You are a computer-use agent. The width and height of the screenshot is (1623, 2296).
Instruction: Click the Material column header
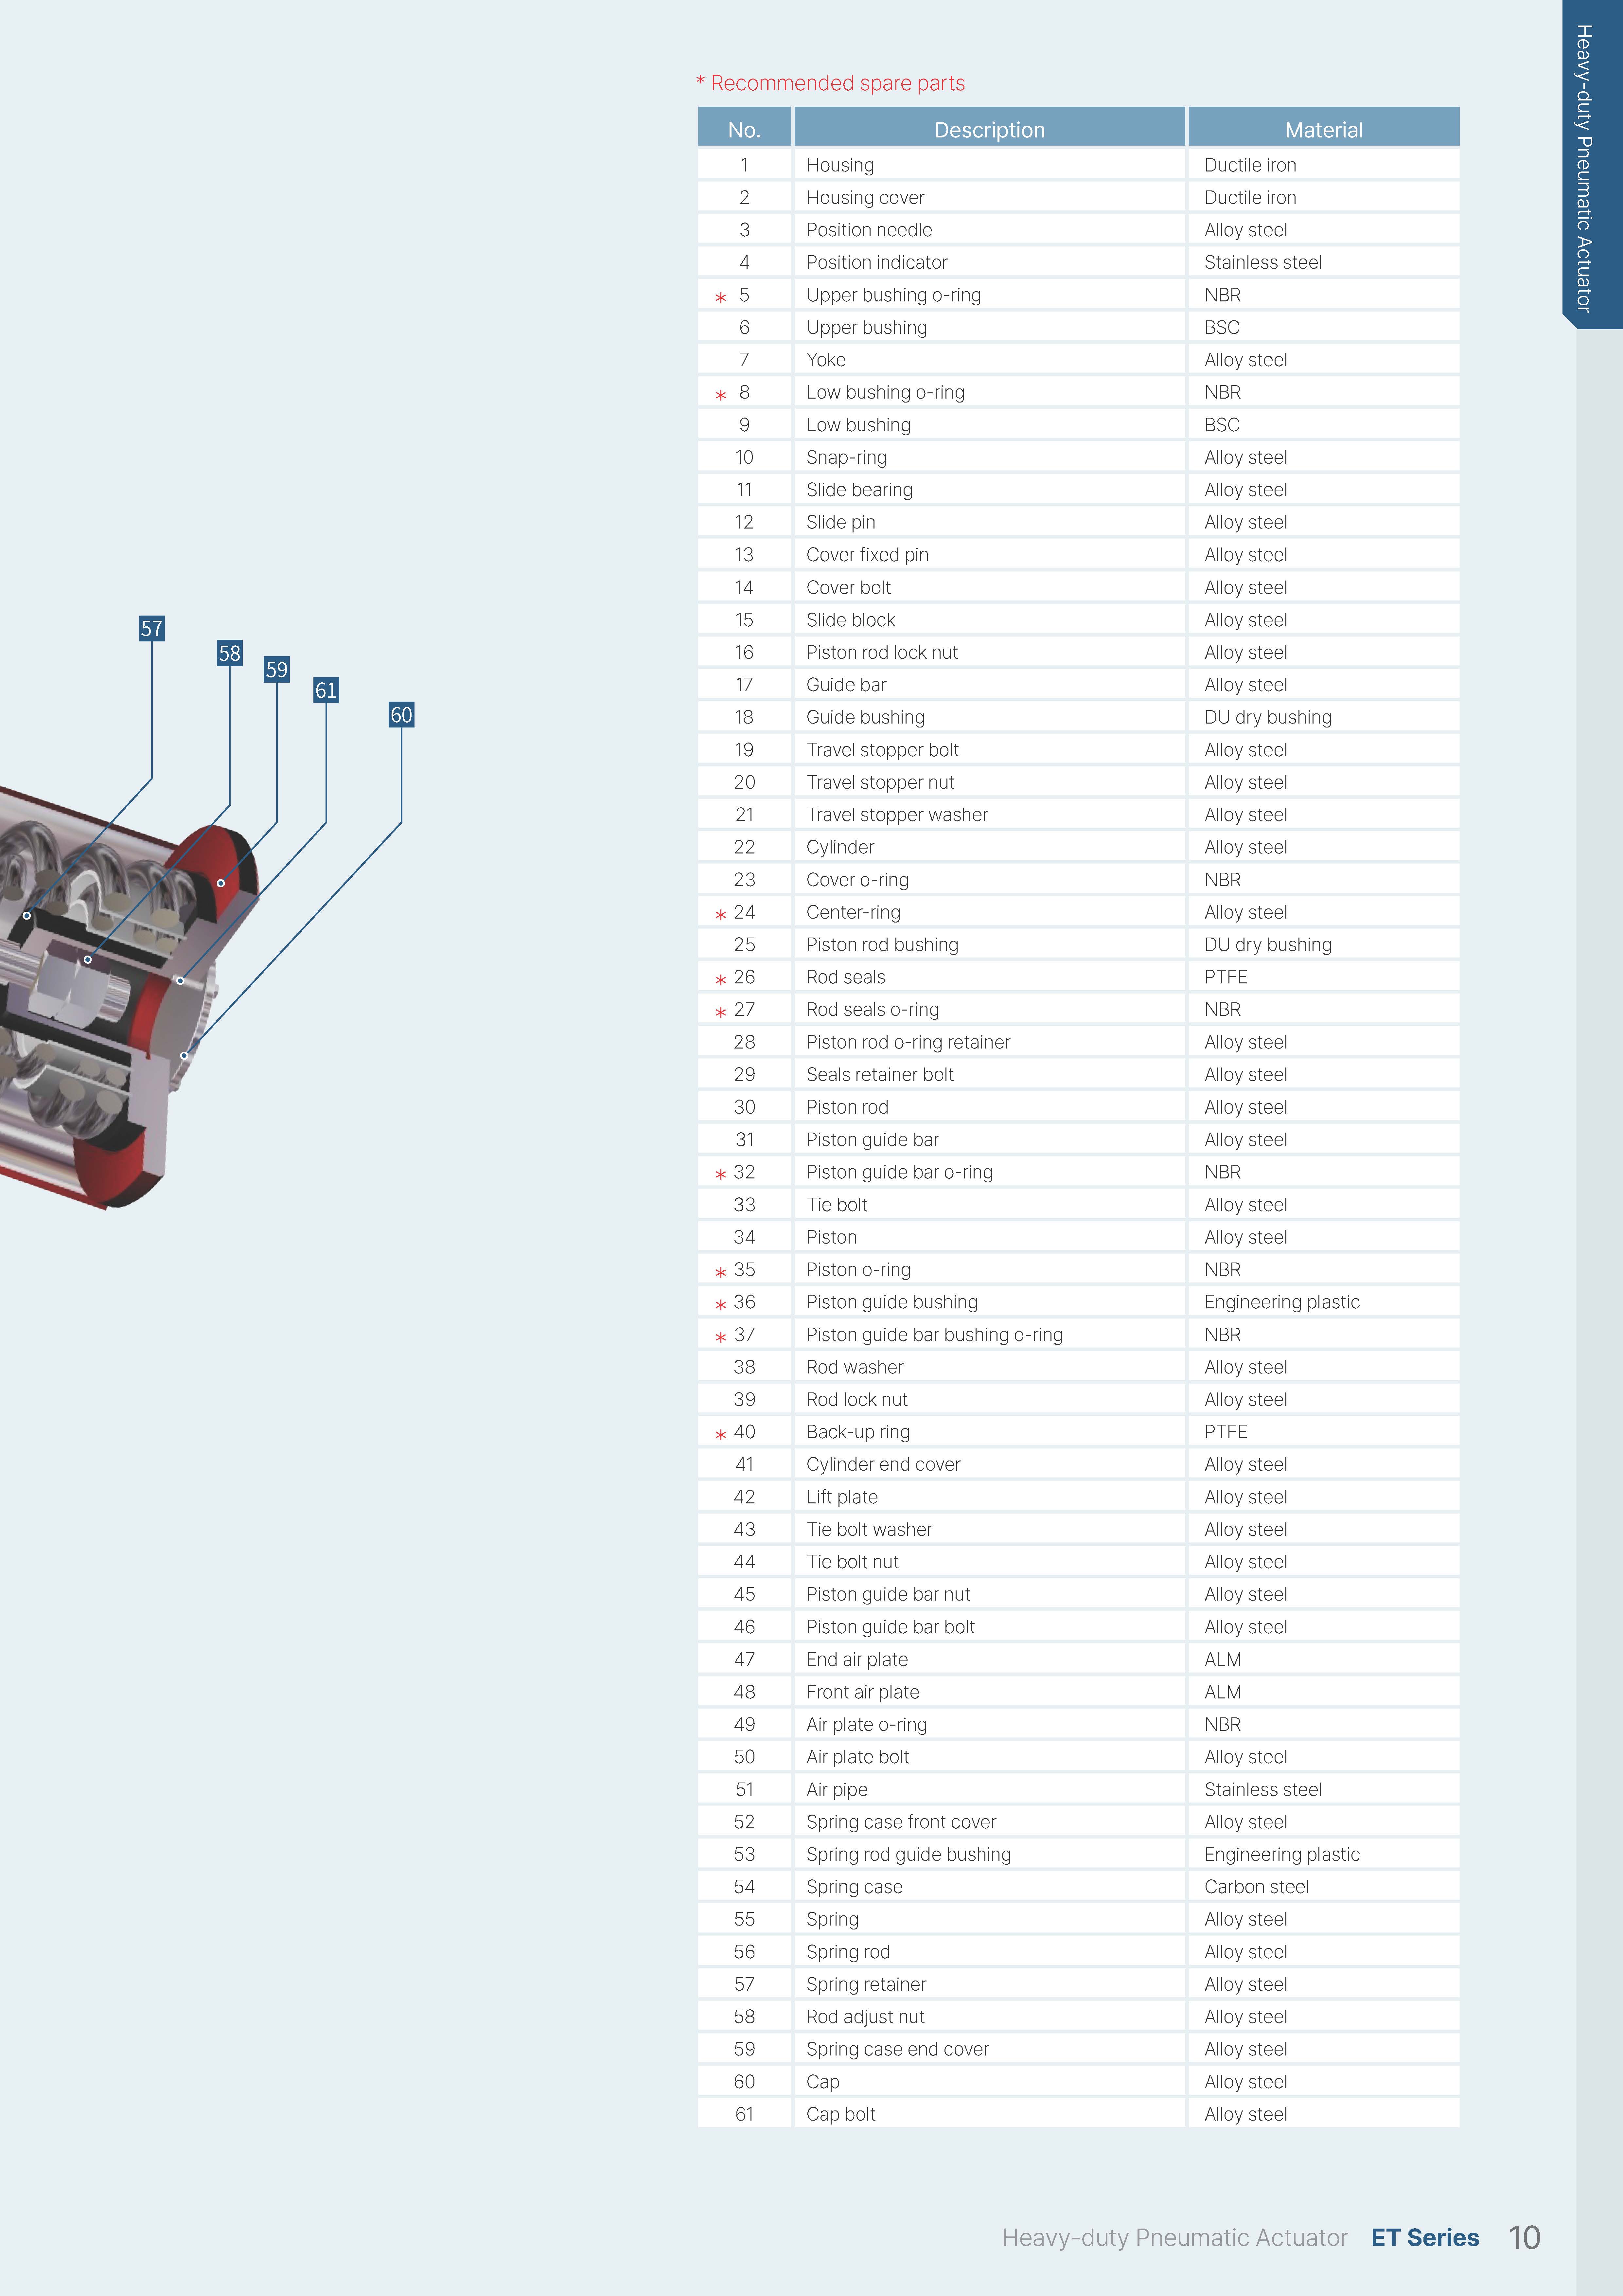pos(1323,130)
